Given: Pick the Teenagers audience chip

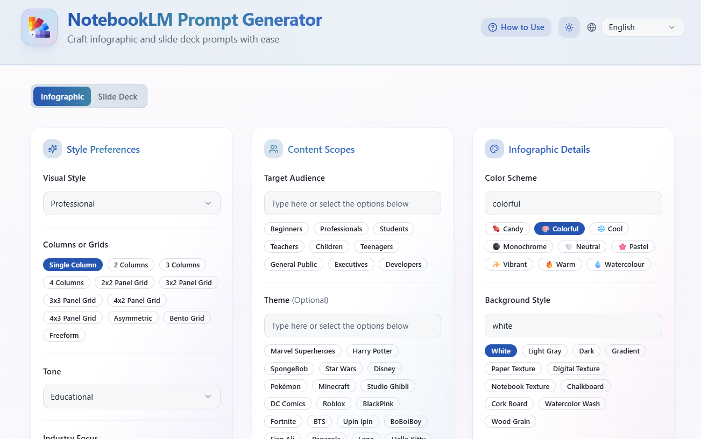Looking at the screenshot, I should point(377,246).
